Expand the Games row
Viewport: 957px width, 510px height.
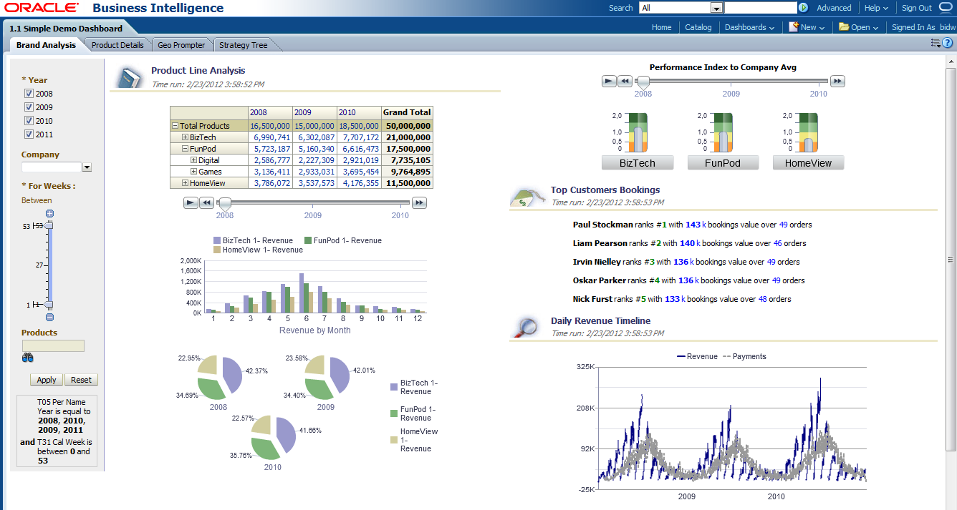point(193,172)
